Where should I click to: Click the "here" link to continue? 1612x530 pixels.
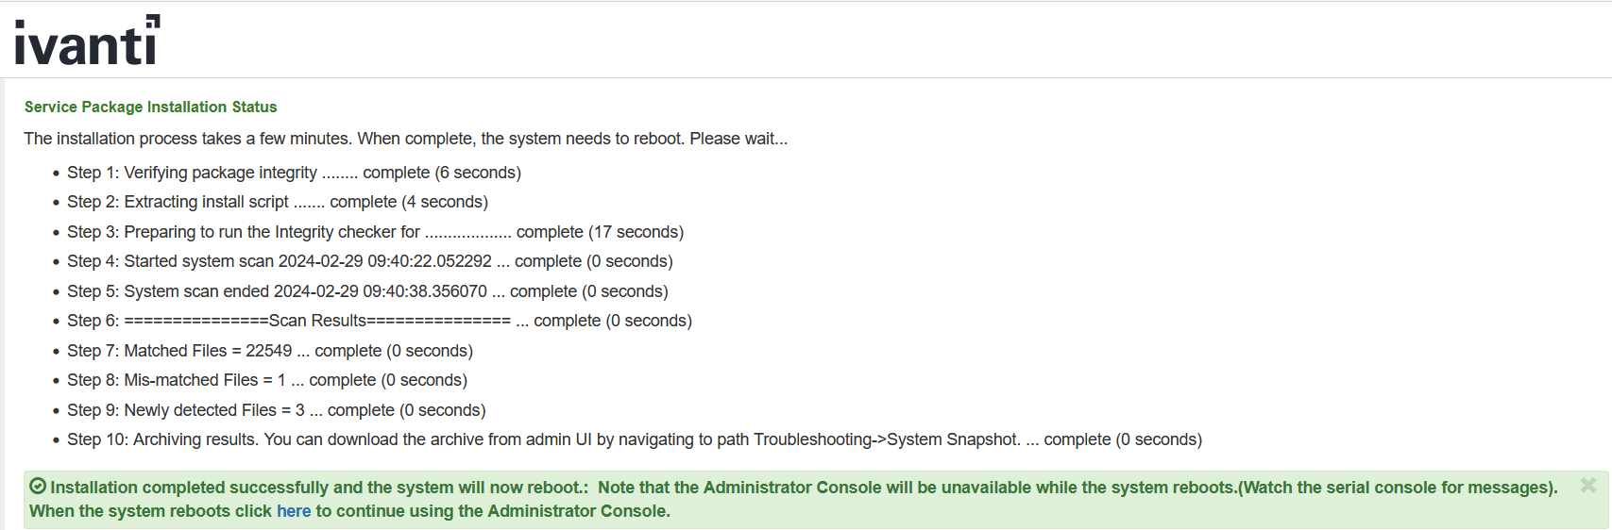[x=294, y=511]
